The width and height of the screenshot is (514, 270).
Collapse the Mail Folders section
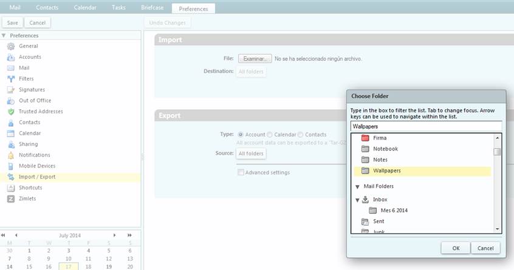[x=357, y=187]
